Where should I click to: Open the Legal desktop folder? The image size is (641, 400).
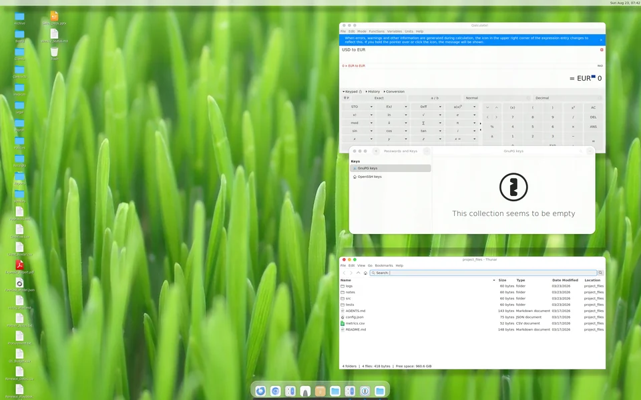pos(19,106)
